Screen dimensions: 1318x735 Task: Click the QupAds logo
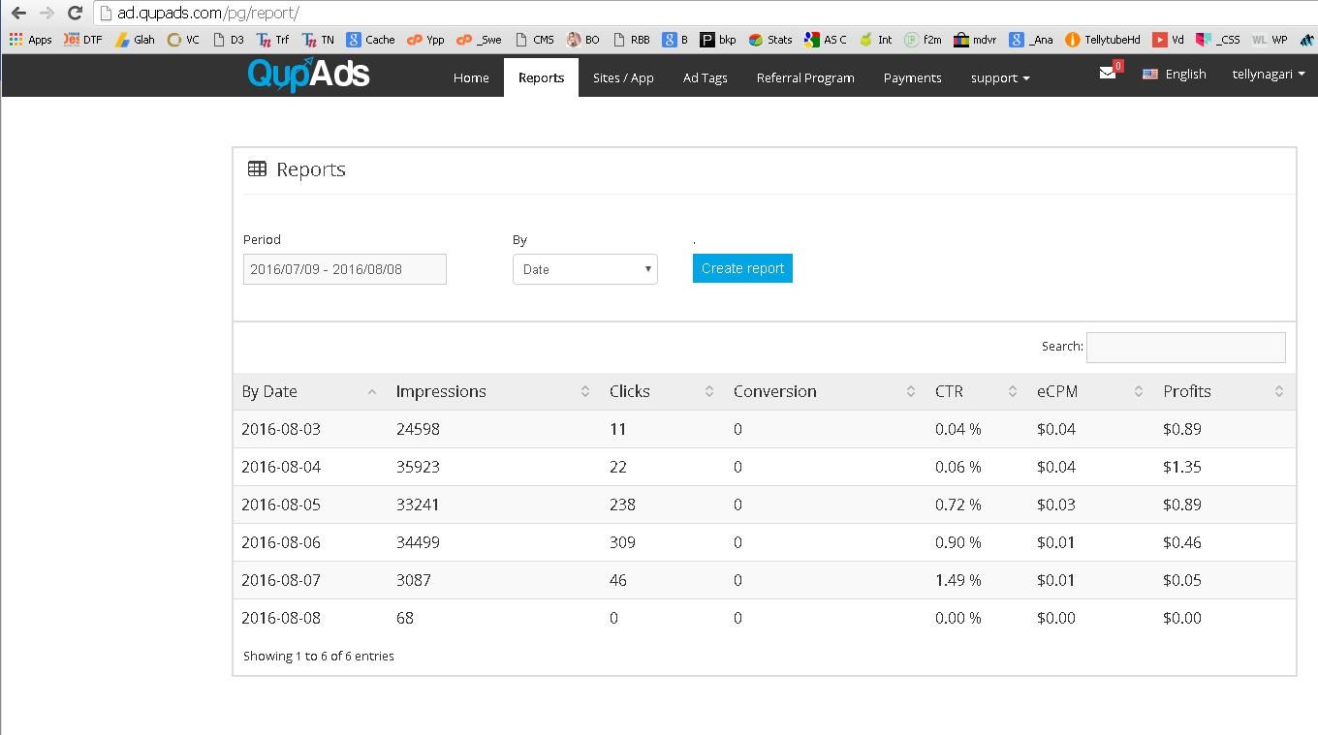pyautogui.click(x=308, y=75)
